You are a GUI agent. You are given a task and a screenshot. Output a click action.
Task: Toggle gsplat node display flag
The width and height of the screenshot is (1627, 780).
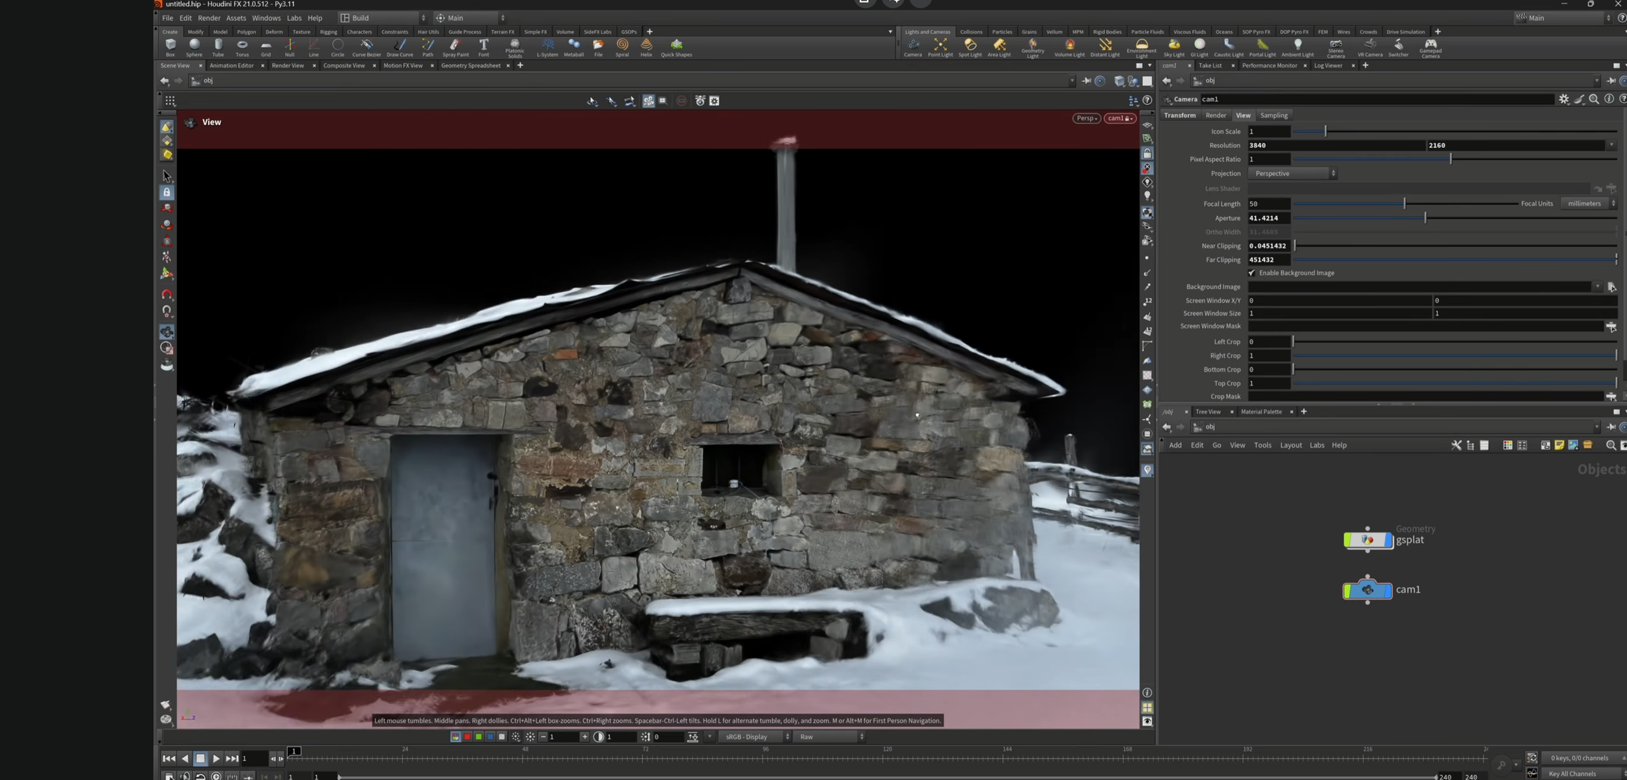coord(1388,540)
